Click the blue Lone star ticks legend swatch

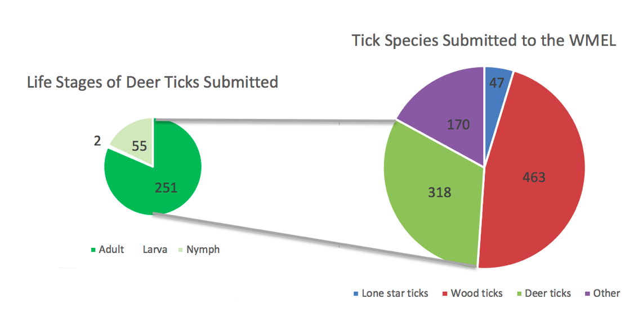(355, 294)
